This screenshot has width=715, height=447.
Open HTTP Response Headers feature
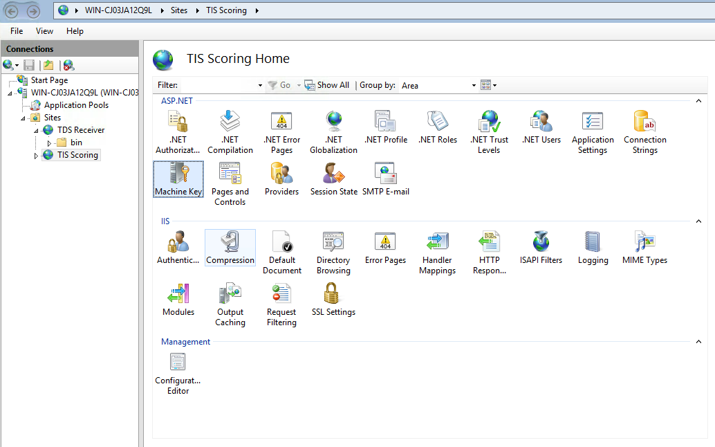point(490,253)
